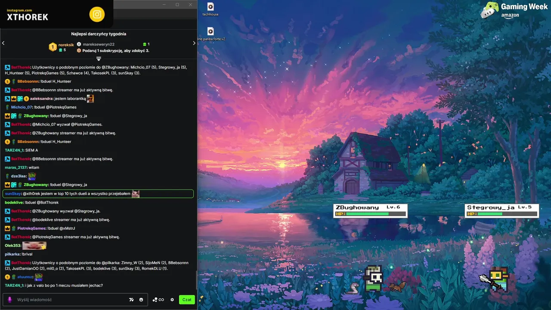551x310 pixels.
Task: Click the microphone icon in chat input
Action: pyautogui.click(x=10, y=300)
